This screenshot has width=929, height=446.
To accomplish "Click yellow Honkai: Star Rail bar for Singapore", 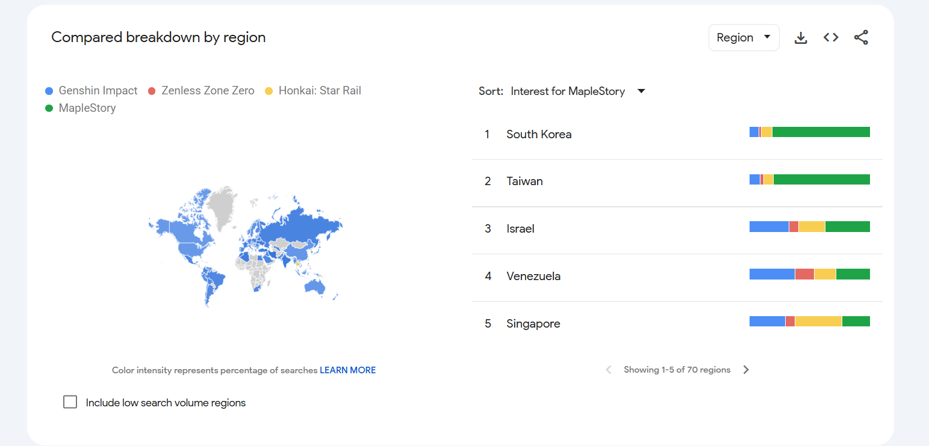I will [x=818, y=322].
